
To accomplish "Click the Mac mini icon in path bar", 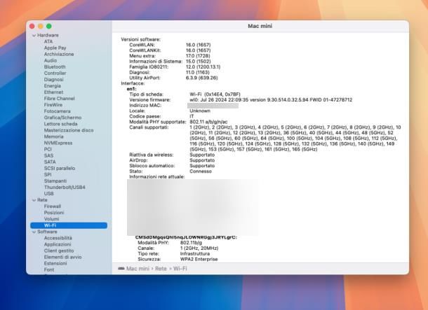I will click(121, 269).
